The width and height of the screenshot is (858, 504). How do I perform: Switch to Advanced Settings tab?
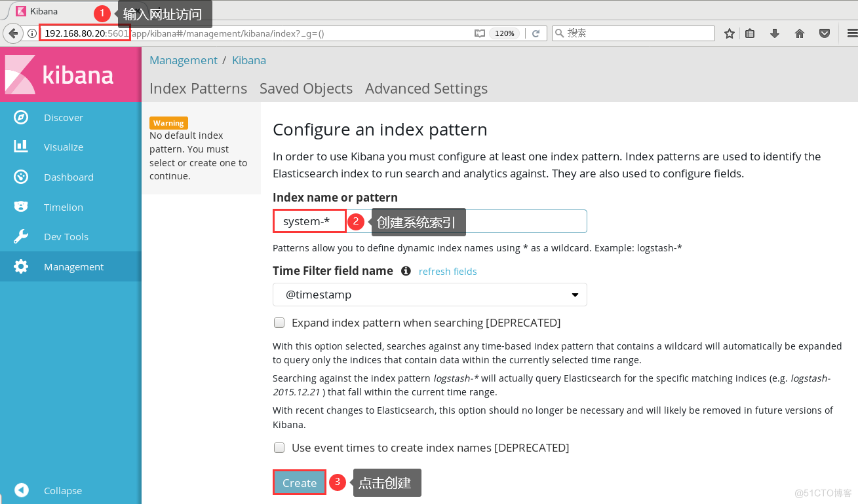click(426, 88)
